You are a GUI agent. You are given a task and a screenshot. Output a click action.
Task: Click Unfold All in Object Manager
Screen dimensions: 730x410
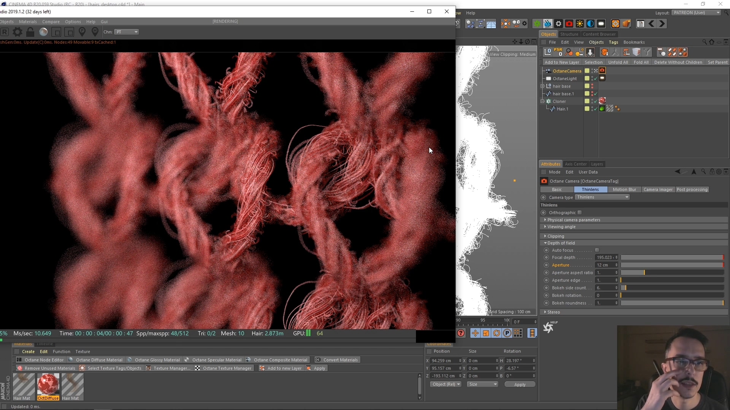click(x=618, y=62)
